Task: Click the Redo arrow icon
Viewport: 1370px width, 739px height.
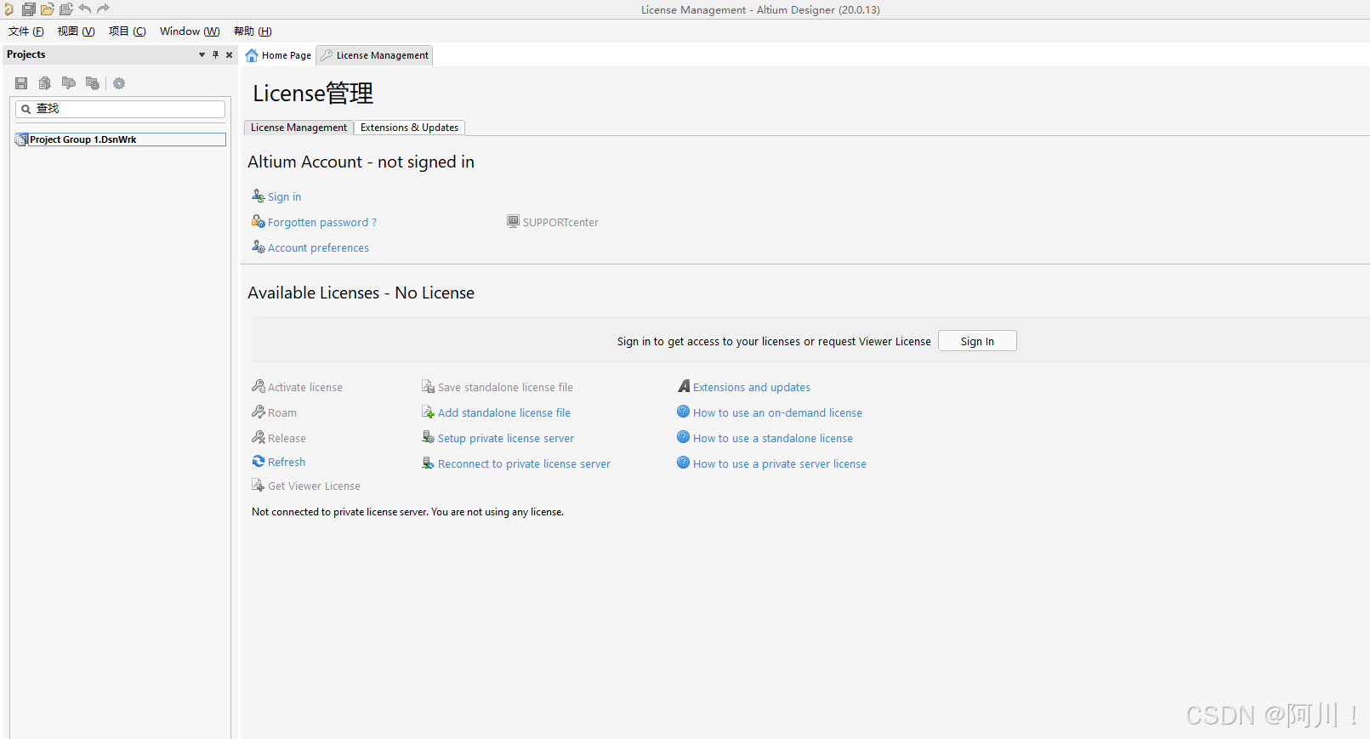Action: pos(104,9)
